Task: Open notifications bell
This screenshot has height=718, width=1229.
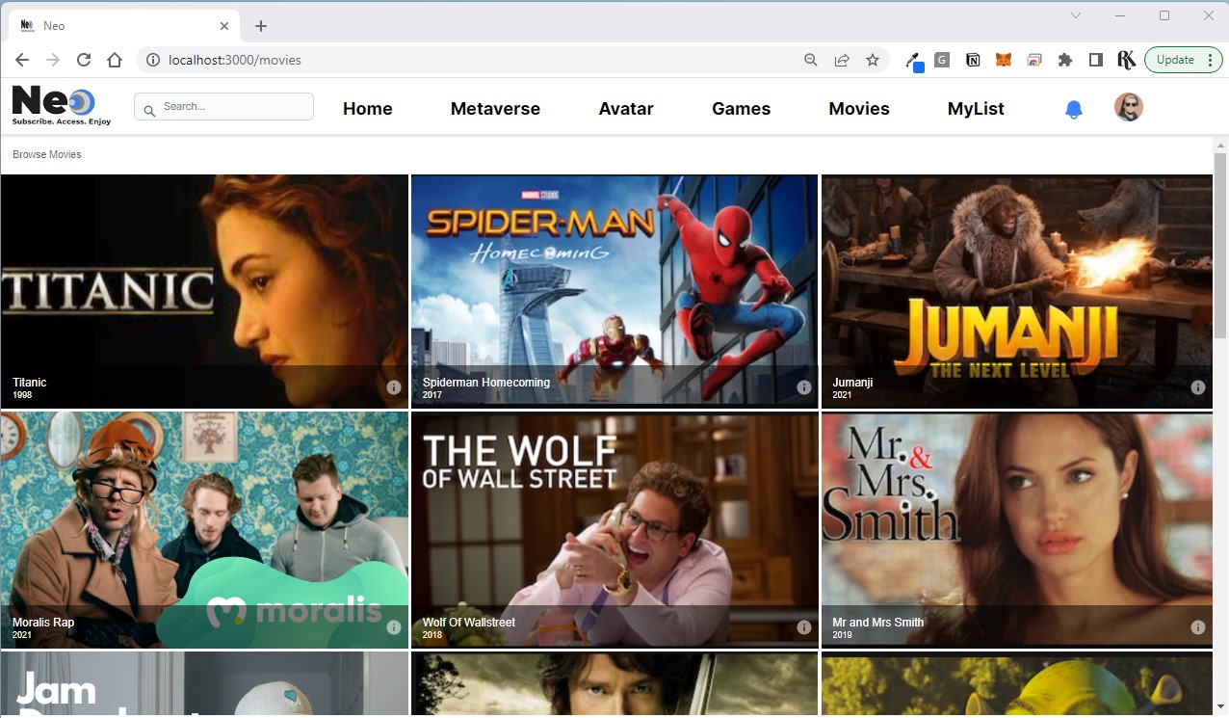Action: [1074, 109]
